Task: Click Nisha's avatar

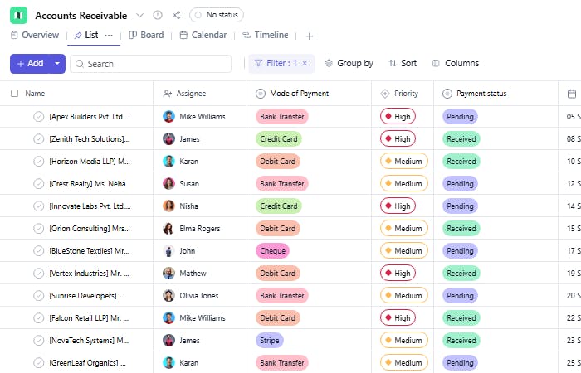Action: (168, 206)
